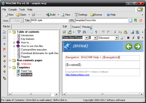Open the pencil icon dropdown arrow
Image resolution: width=146 pixels, height=103 pixels.
coord(74,32)
